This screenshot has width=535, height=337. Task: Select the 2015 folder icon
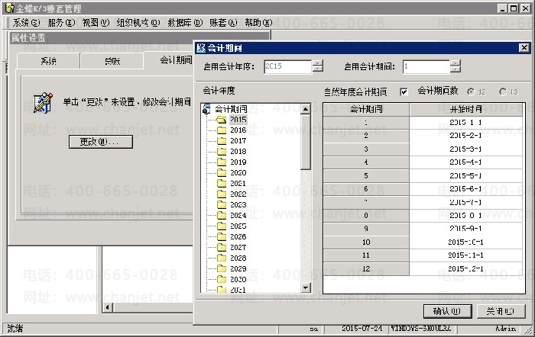(221, 120)
